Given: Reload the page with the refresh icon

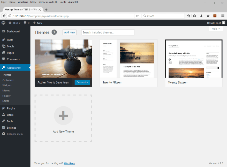Looking at the screenshot, I should [138, 16].
